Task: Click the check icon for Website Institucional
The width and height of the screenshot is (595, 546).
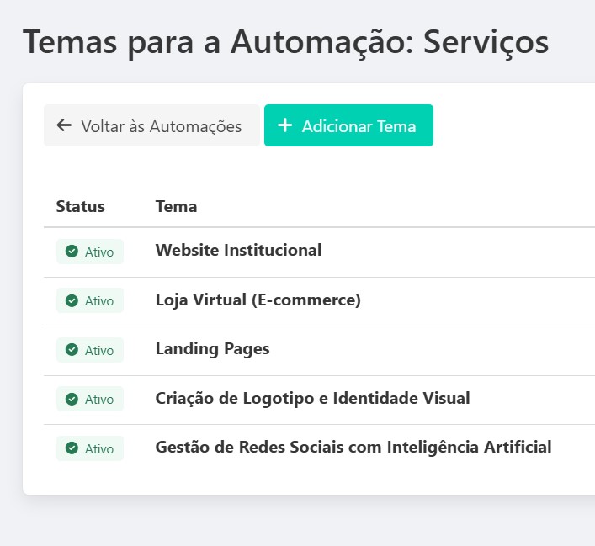Action: click(x=72, y=251)
